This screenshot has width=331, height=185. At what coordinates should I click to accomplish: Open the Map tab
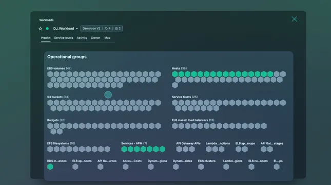tap(107, 38)
